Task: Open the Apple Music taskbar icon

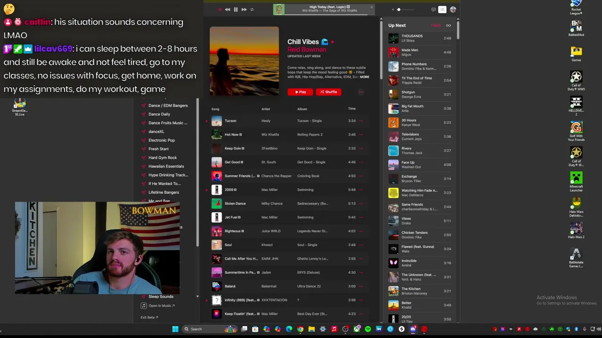Action: click(x=334, y=329)
